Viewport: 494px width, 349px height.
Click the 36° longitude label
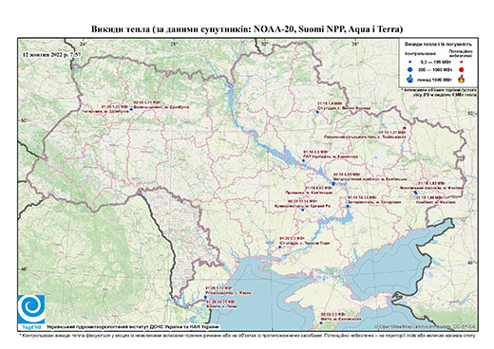[355, 44]
